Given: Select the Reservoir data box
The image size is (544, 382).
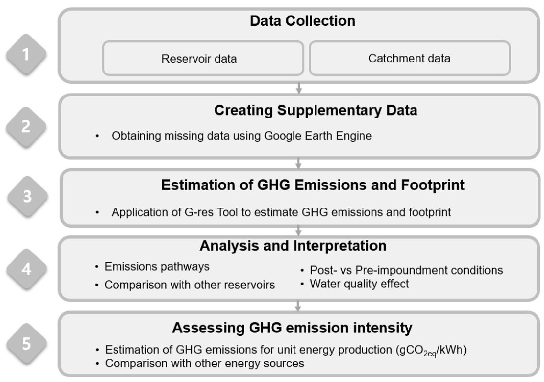Looking at the screenshot, I should [x=203, y=59].
